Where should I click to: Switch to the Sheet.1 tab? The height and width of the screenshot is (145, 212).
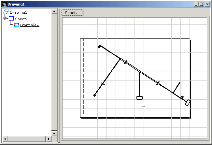[x=72, y=13]
